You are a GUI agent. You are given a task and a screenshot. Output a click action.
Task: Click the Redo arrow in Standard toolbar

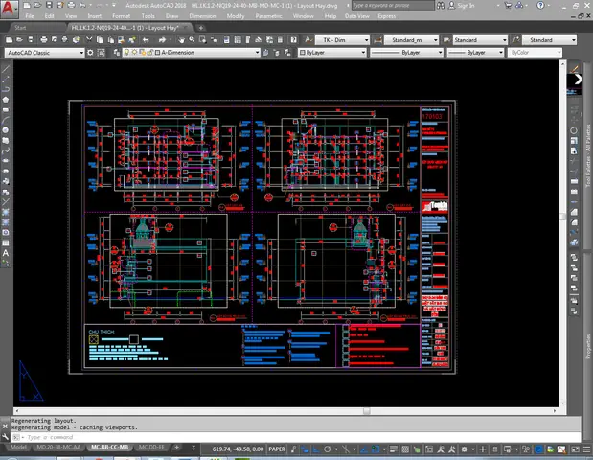(162, 39)
